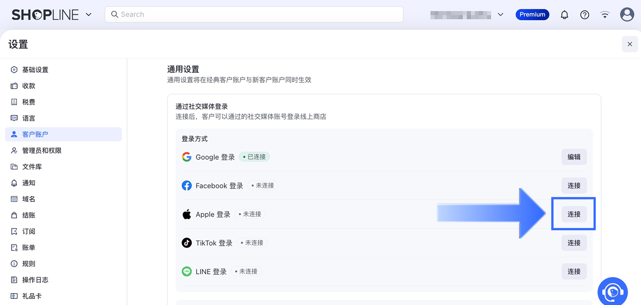
Task: Expand the store name dropdown
Action: pyautogui.click(x=500, y=15)
